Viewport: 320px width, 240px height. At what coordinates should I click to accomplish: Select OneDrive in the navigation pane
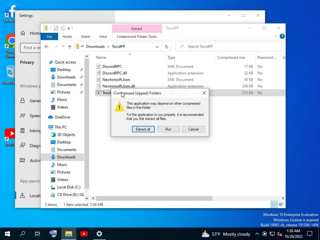coord(62,117)
